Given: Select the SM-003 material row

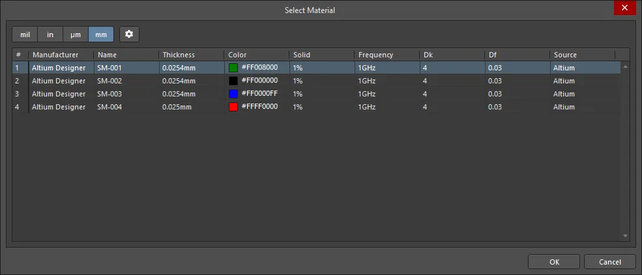Looking at the screenshot, I should point(316,94).
